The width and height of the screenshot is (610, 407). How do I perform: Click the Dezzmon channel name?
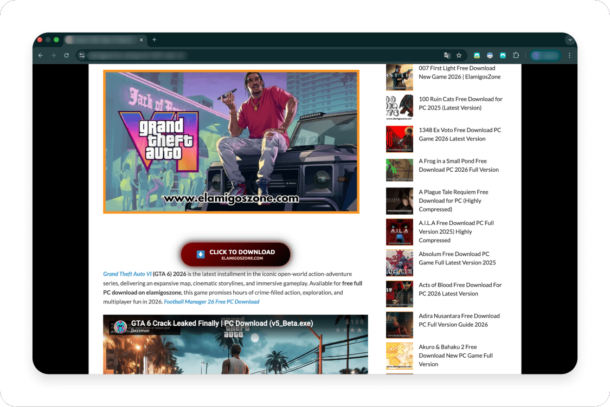(x=140, y=331)
